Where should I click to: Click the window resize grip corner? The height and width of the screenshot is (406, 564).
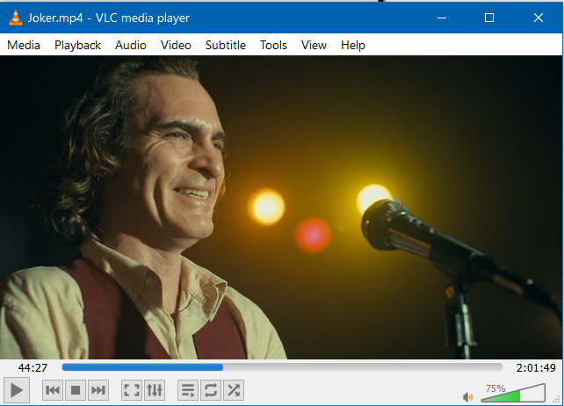557,399
